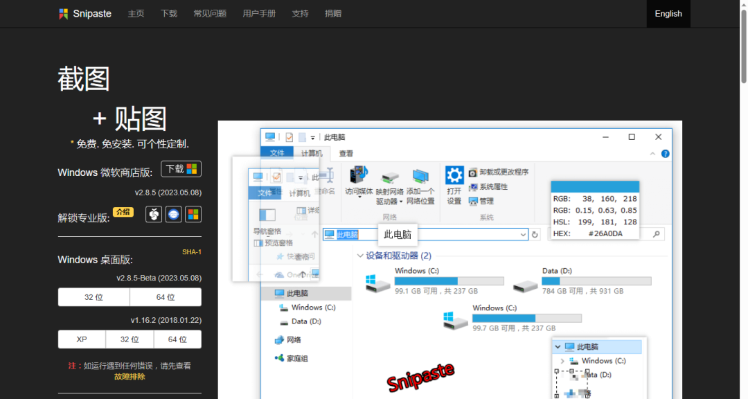Click the blue round-face purchase icon
The image size is (748, 399).
(174, 214)
